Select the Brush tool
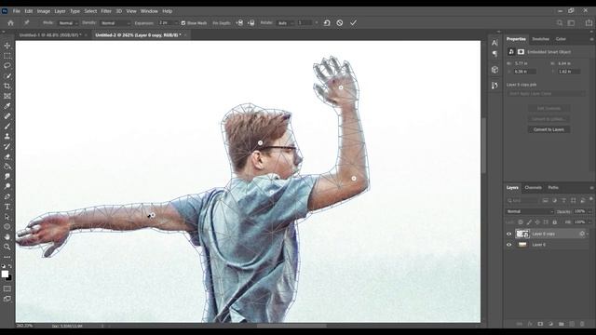The image size is (596, 335). tap(7, 127)
